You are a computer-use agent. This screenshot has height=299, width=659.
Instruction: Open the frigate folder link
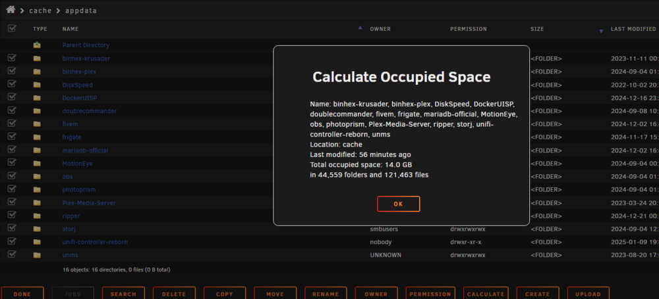(72, 137)
